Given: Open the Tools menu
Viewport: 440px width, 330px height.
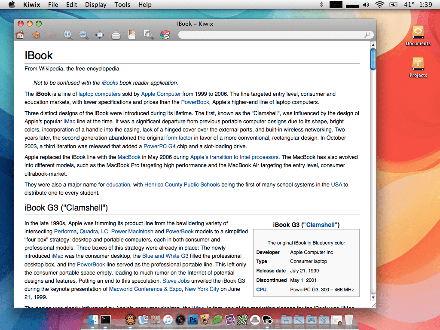Looking at the screenshot, I should pyautogui.click(x=122, y=5).
